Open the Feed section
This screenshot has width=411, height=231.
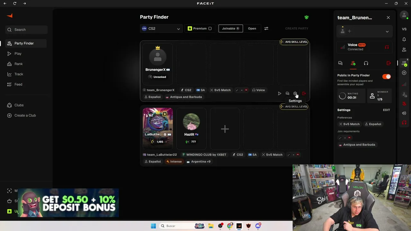point(18,84)
